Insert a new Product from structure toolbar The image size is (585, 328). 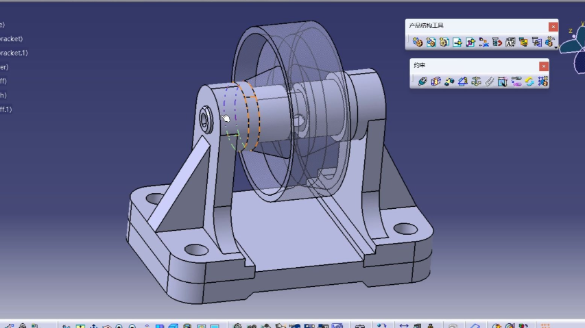coord(431,42)
